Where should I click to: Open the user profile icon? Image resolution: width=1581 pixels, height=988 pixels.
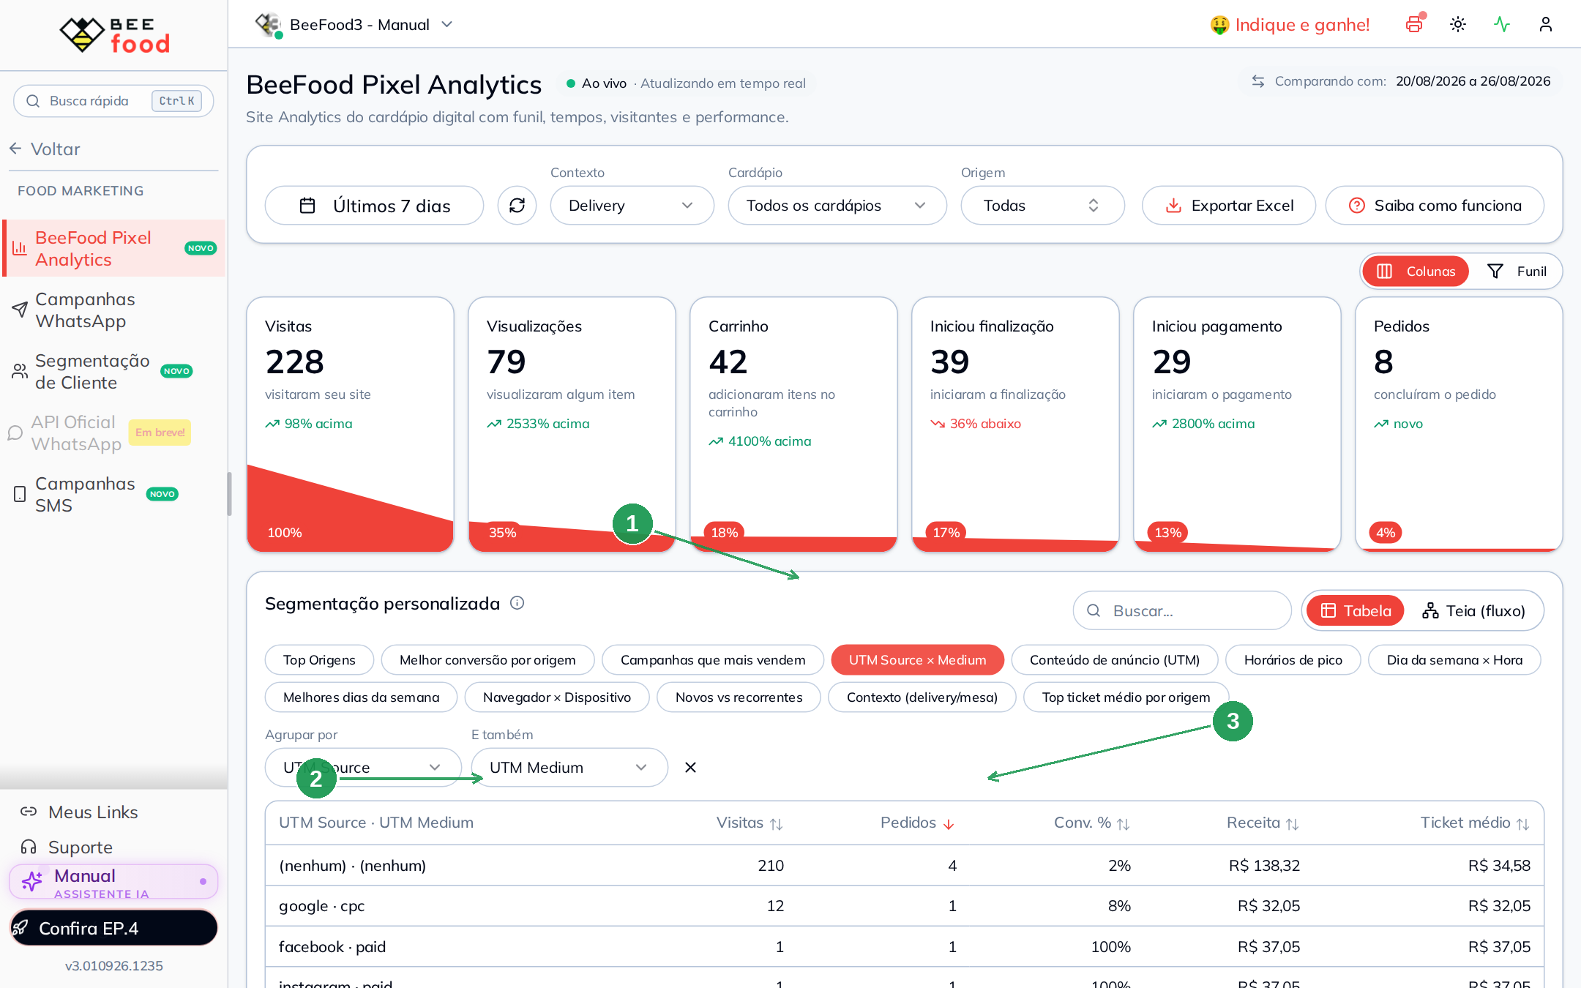click(x=1546, y=24)
